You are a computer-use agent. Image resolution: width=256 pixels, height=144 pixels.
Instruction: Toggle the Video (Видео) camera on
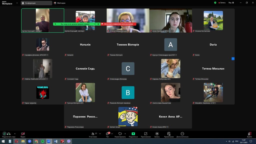click(23, 134)
